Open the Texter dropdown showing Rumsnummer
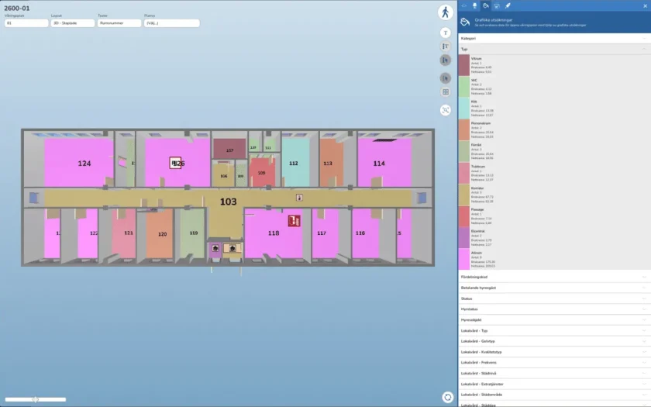651x407 pixels. coord(119,23)
